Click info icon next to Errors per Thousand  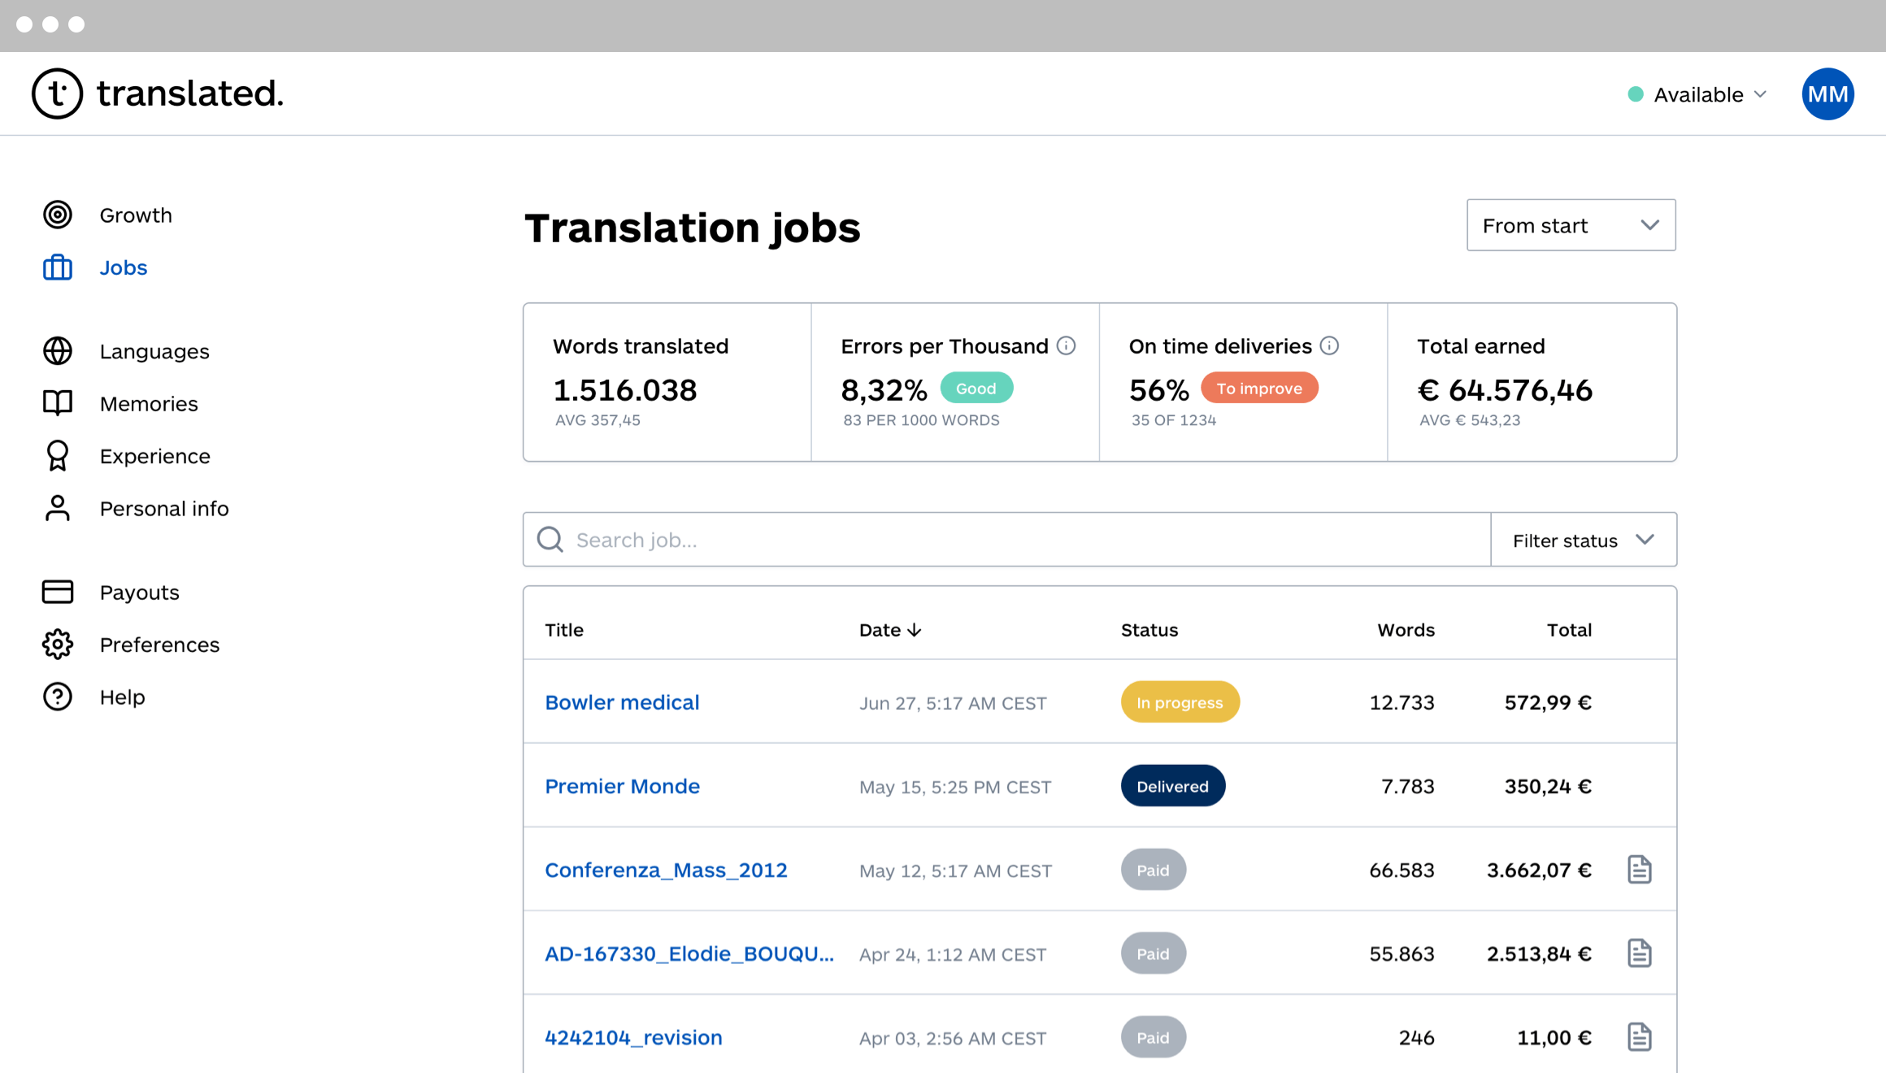[x=1066, y=346]
